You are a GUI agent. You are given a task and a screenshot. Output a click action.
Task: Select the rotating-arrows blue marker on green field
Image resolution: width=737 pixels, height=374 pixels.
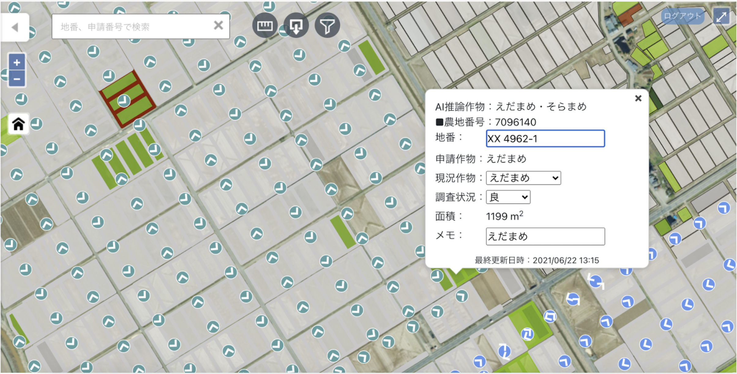(527, 334)
